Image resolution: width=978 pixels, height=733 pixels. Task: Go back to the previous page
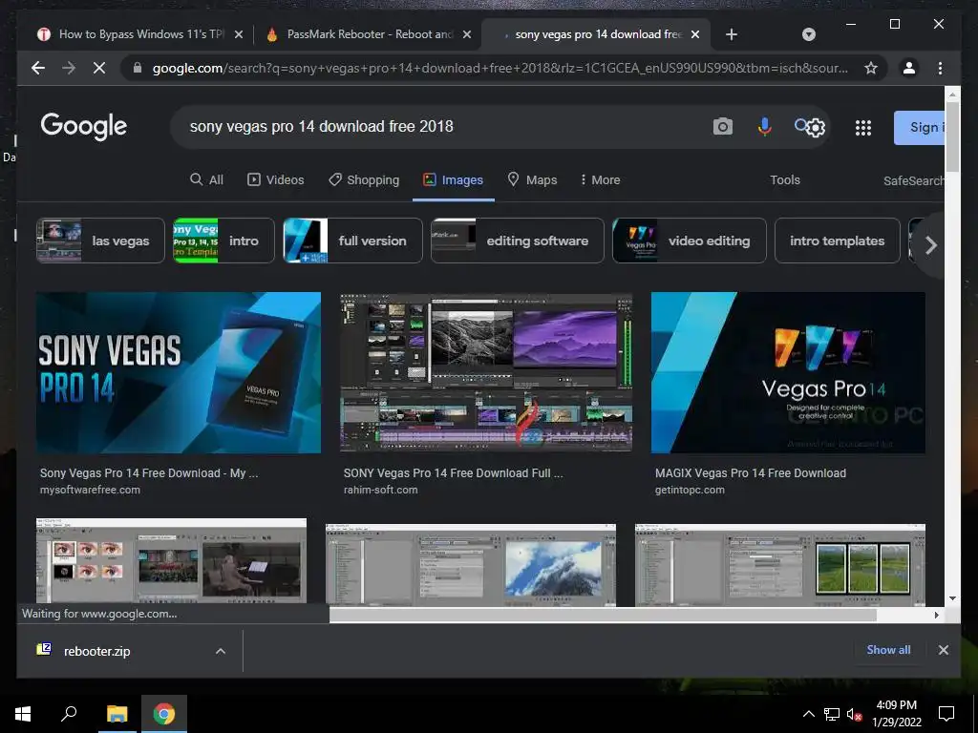click(x=38, y=68)
